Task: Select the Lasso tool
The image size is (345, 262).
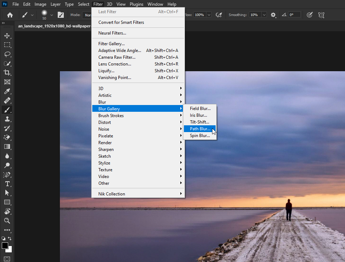Action: click(x=7, y=54)
